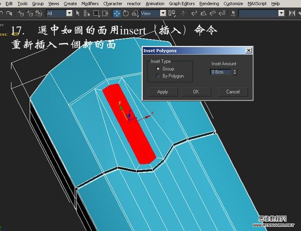Click Apply in Inset Polygons dialog
The image size is (301, 231).
163,92
